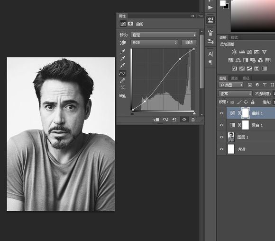Hide the 黑白 1 layer
Screen dimensions: 275x241
(221, 125)
